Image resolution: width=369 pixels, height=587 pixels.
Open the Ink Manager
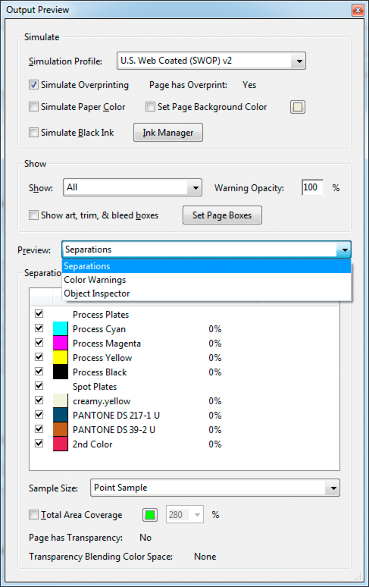click(x=168, y=133)
